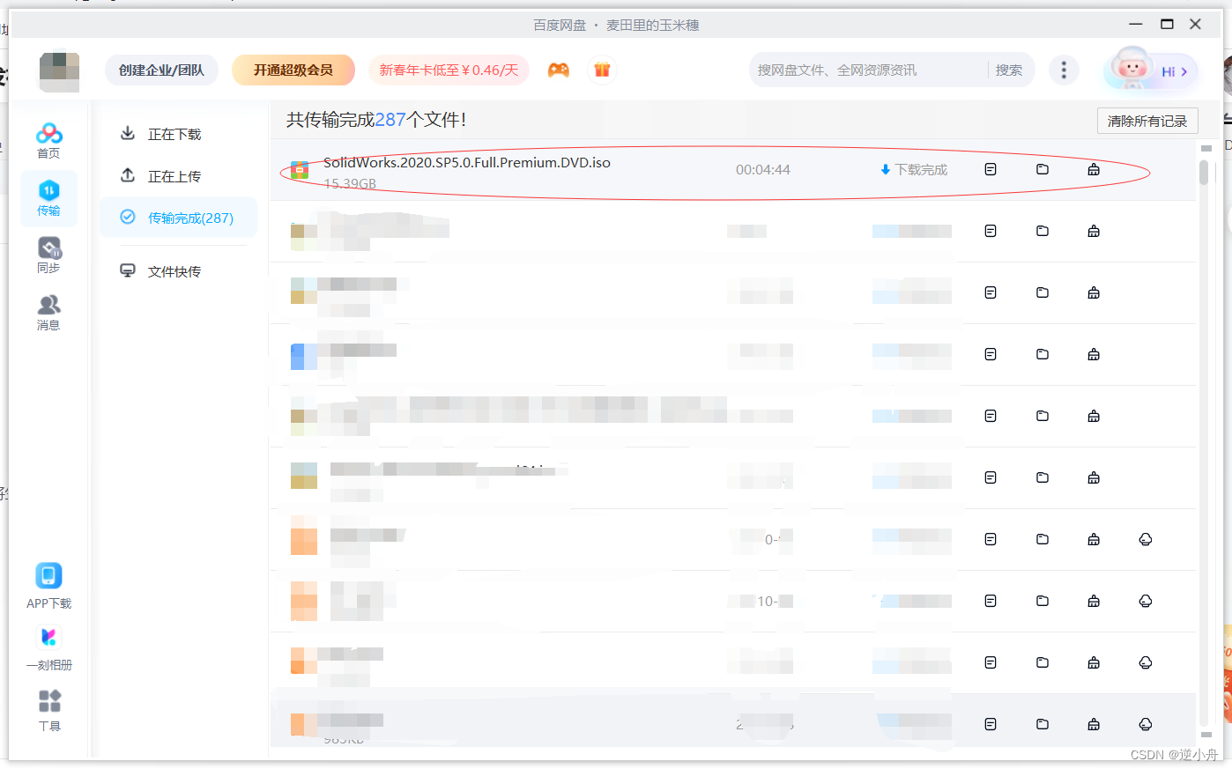Screen dimensions: 1232x769
Task: Click the scrollbar down arrow of transfer list
Action: pyautogui.click(x=1206, y=735)
